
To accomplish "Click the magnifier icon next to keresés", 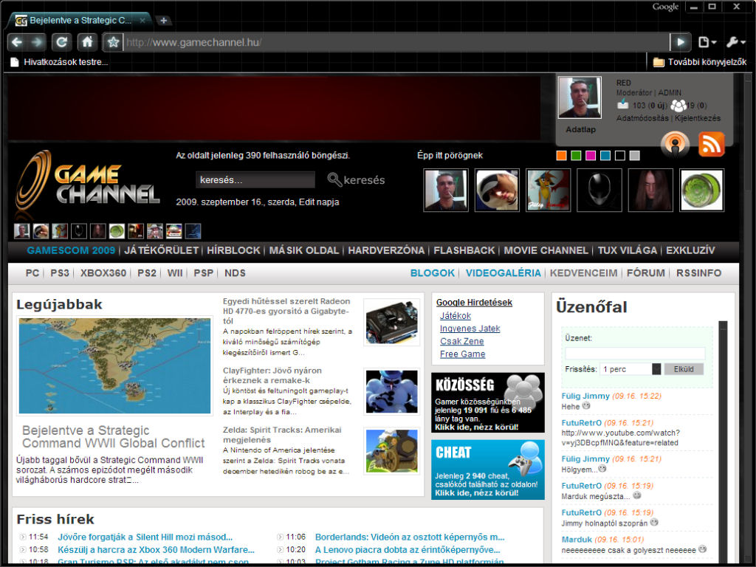I will pyautogui.click(x=334, y=179).
